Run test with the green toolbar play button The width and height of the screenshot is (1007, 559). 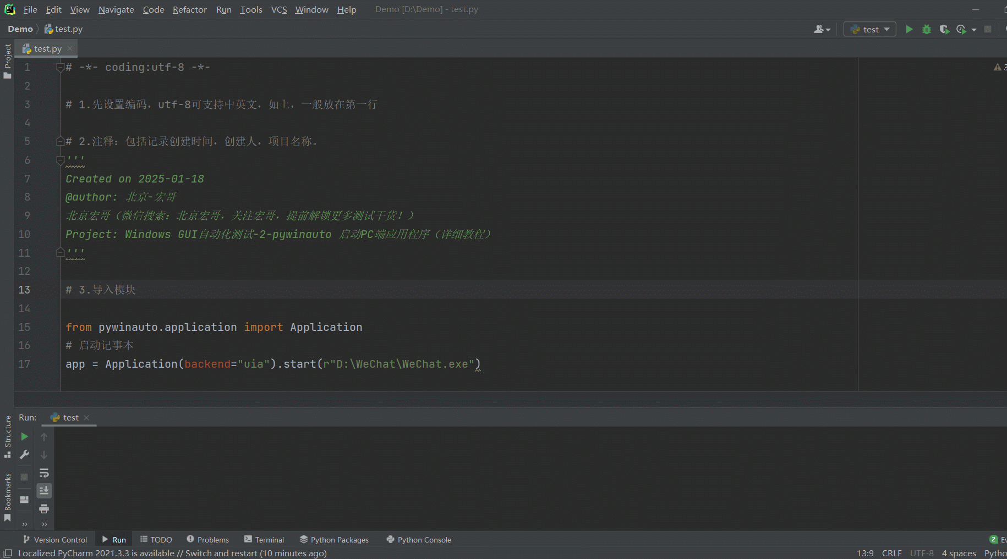[909, 30]
